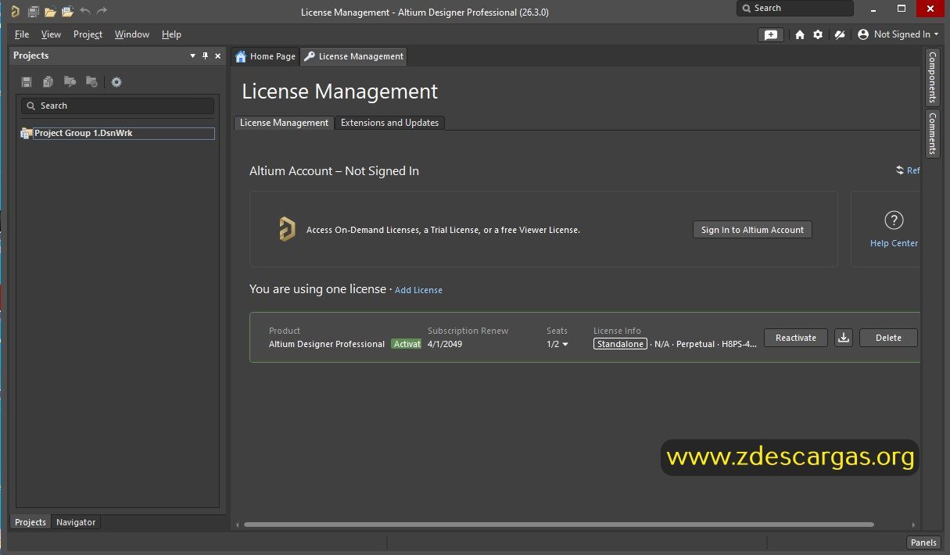Click the Standalone license badge
The width and height of the screenshot is (950, 555).
(620, 344)
